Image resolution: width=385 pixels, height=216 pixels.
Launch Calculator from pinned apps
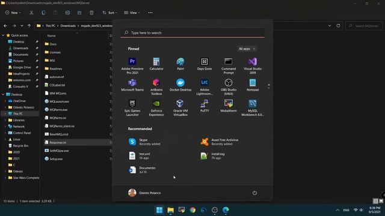click(x=156, y=64)
